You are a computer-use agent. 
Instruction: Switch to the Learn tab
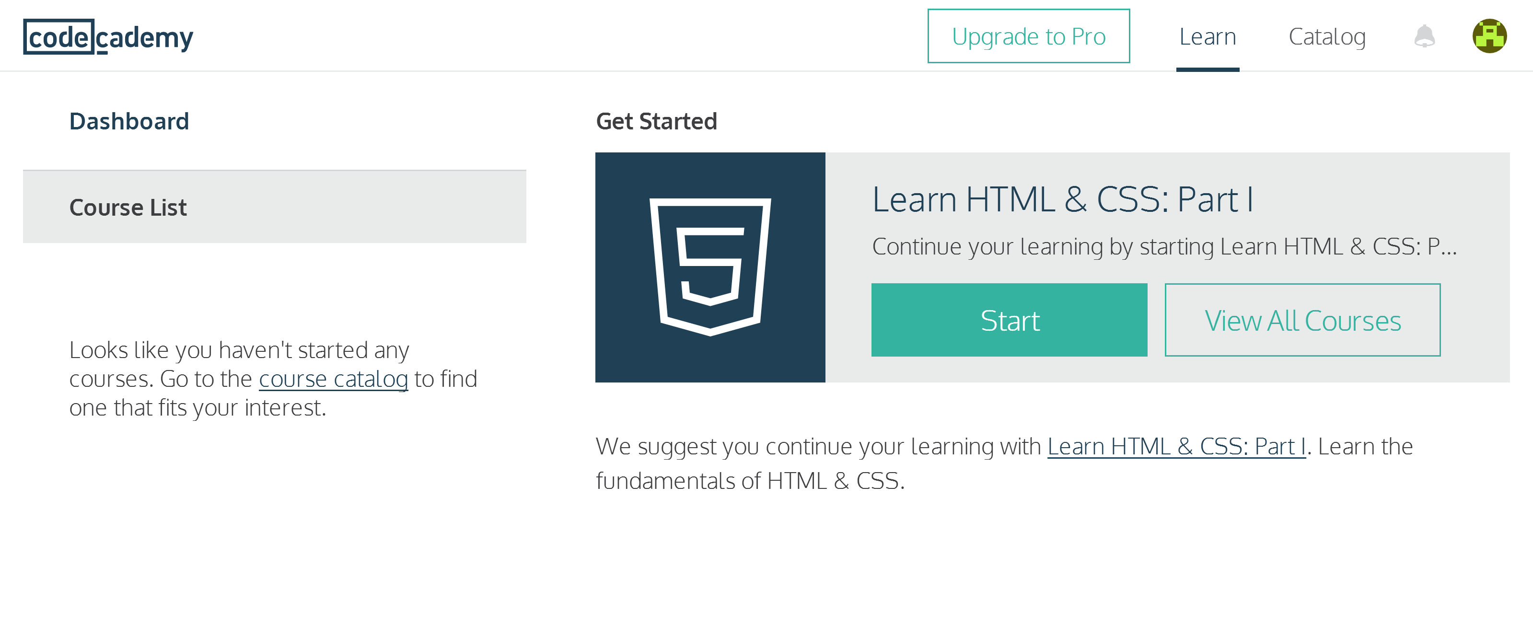pyautogui.click(x=1208, y=37)
